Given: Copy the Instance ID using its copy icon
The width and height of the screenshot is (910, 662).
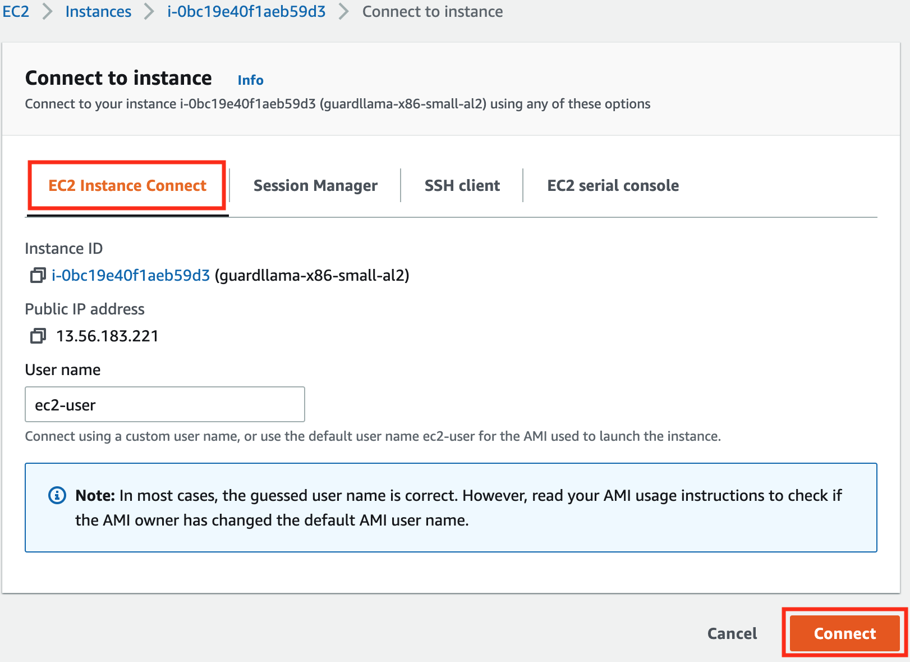Looking at the screenshot, I should (37, 276).
